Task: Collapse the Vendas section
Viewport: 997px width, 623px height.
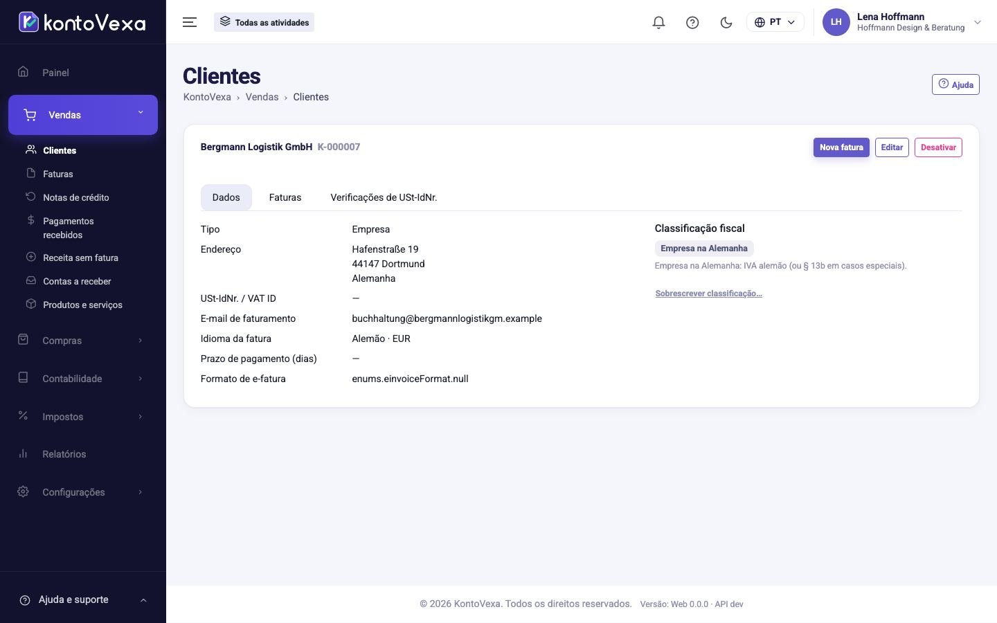Action: point(83,115)
